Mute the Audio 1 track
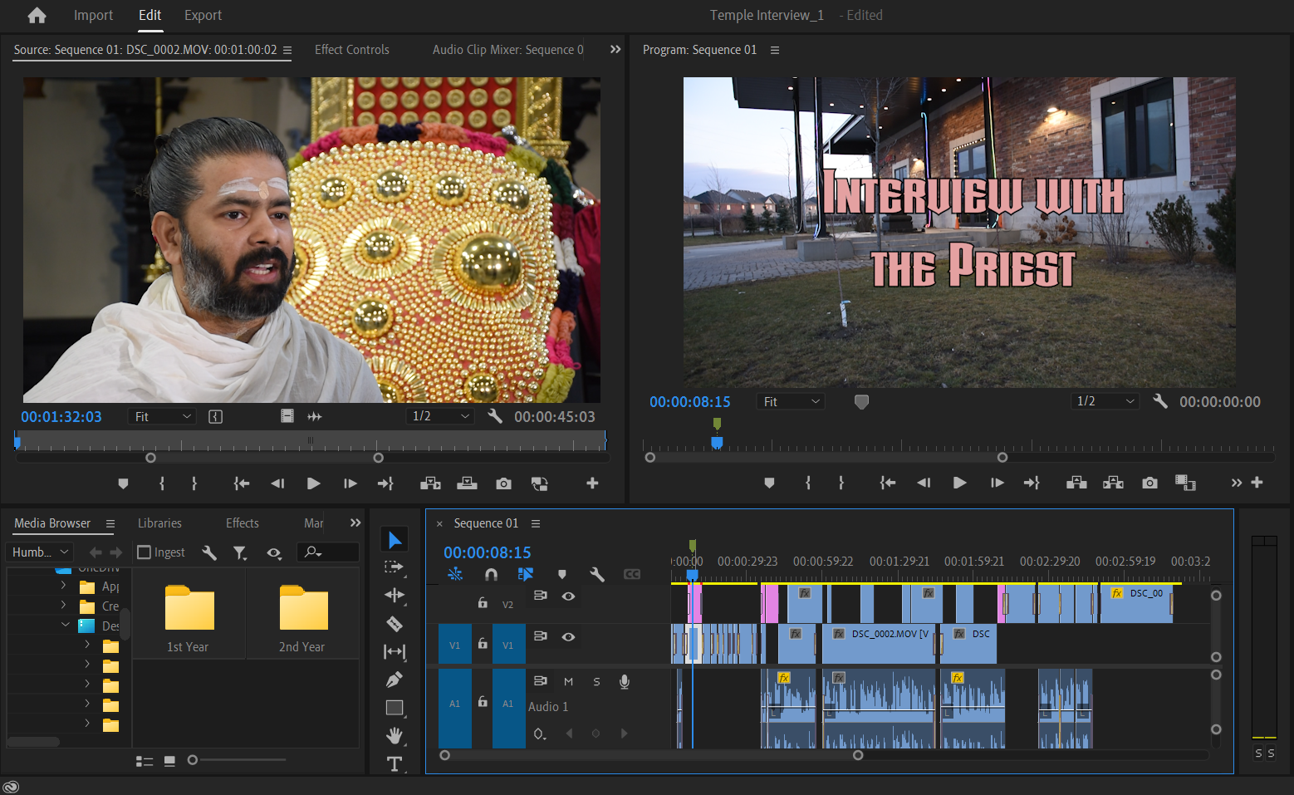This screenshot has width=1294, height=795. click(568, 681)
